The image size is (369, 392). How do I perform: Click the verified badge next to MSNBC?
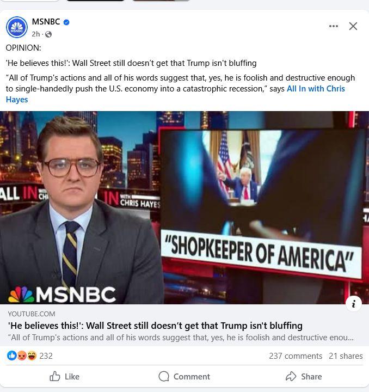click(66, 22)
